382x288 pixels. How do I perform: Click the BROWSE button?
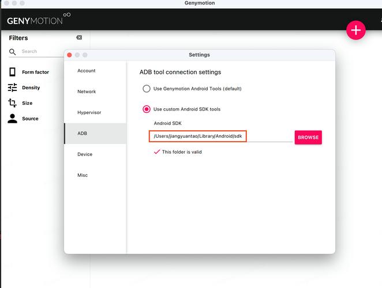tap(308, 138)
